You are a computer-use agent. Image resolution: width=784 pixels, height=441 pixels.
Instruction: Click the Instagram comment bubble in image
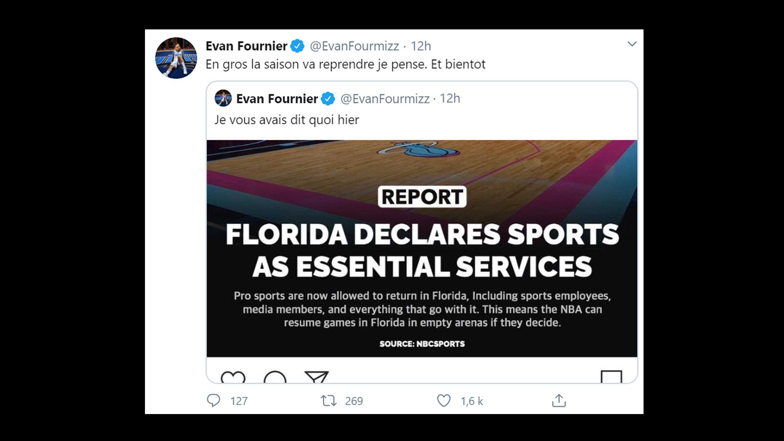[275, 377]
